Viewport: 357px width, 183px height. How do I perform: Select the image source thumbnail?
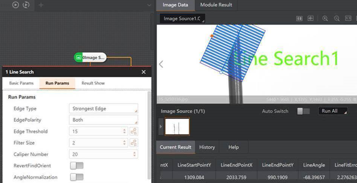coord(177,127)
